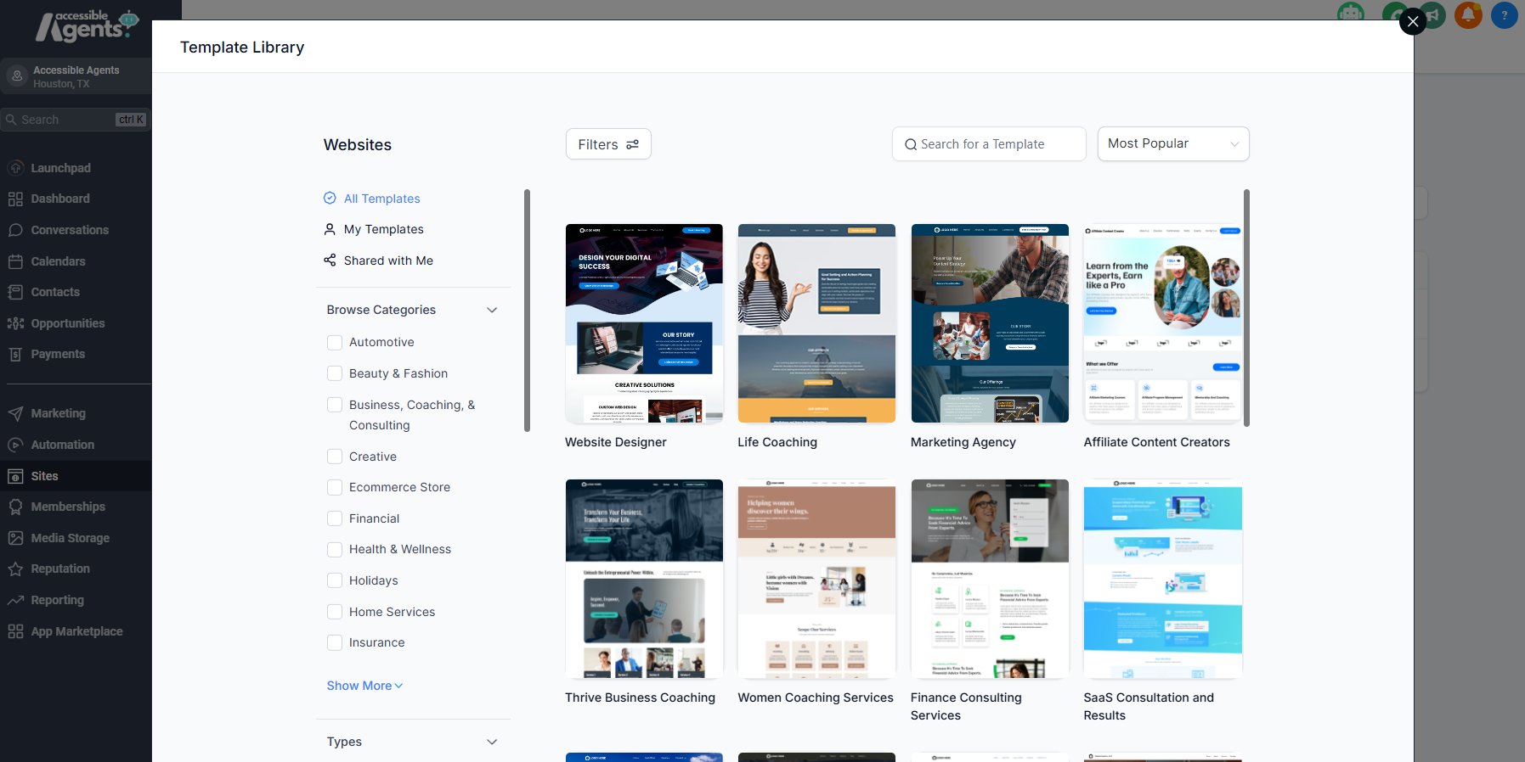Click the Media Storage image icon
Screen dimensions: 1525x762
tap(15, 538)
